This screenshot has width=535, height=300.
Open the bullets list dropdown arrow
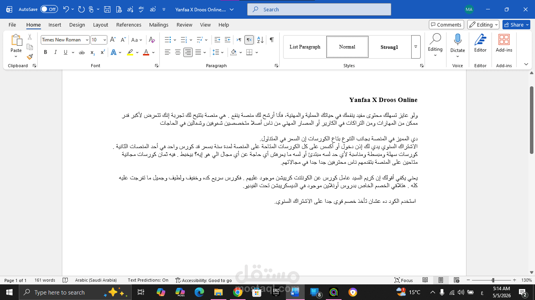(175, 40)
